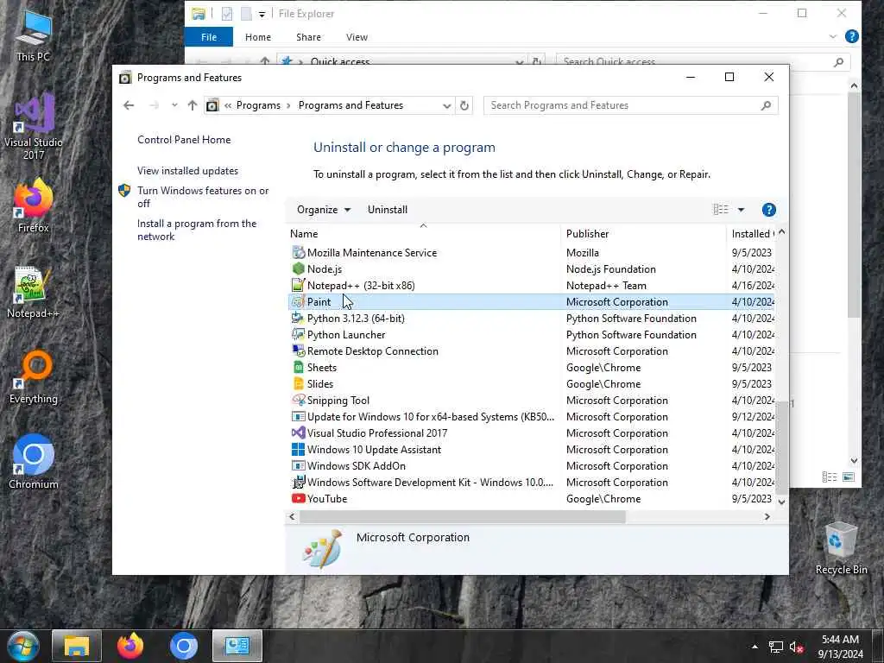
Task: Refresh the Programs and Features address bar
Action: tap(464, 105)
